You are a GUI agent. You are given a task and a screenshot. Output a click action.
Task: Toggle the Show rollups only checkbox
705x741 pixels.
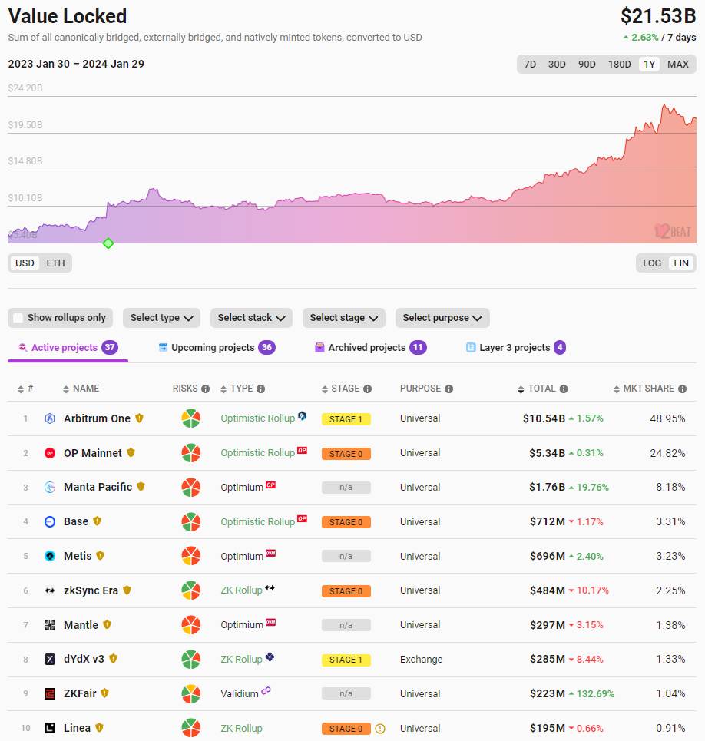[18, 318]
